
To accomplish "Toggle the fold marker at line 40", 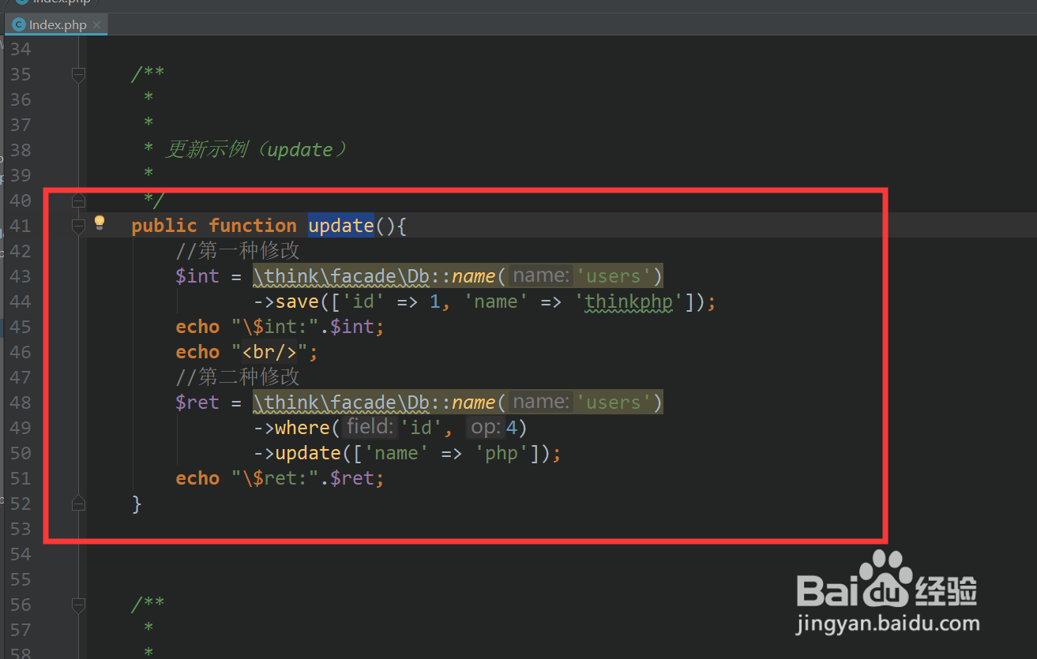I will click(78, 200).
